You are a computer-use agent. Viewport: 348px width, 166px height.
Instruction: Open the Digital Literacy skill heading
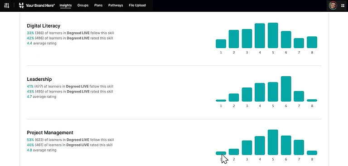43,26
